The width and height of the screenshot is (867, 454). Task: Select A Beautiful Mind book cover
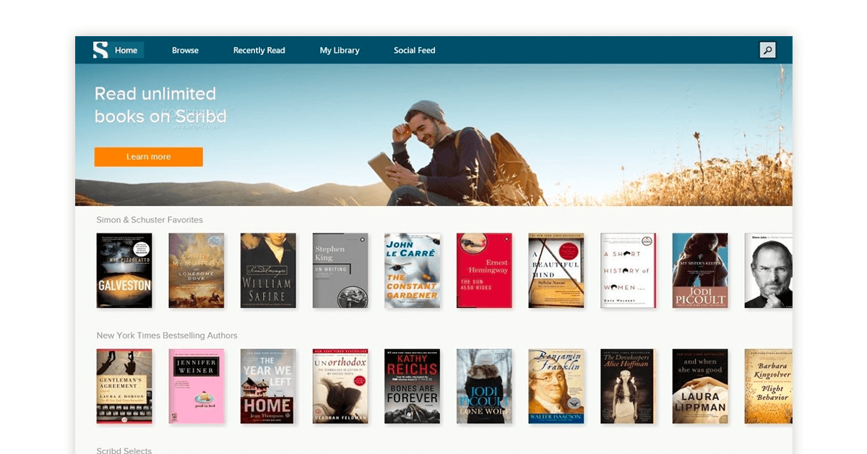[556, 270]
